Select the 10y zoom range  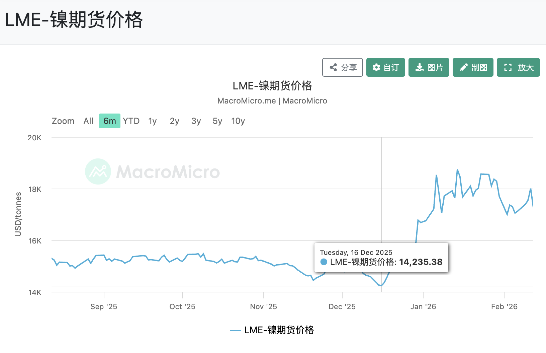pos(238,121)
